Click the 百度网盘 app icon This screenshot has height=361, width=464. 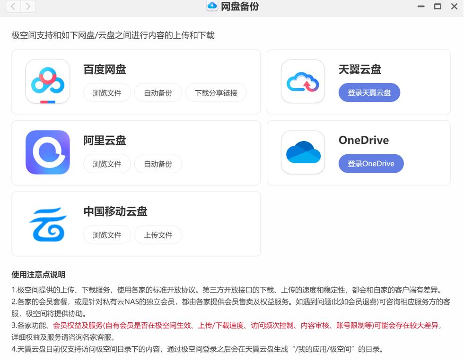[x=47, y=82]
